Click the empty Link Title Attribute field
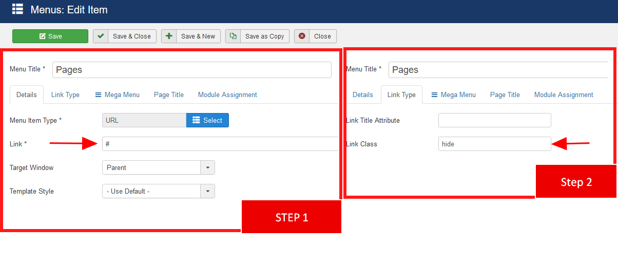Image resolution: width=618 pixels, height=265 pixels. [495, 120]
